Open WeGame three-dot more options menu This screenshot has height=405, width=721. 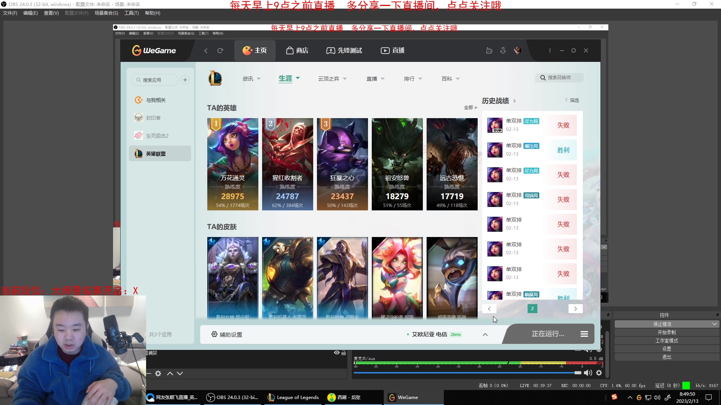click(550, 51)
